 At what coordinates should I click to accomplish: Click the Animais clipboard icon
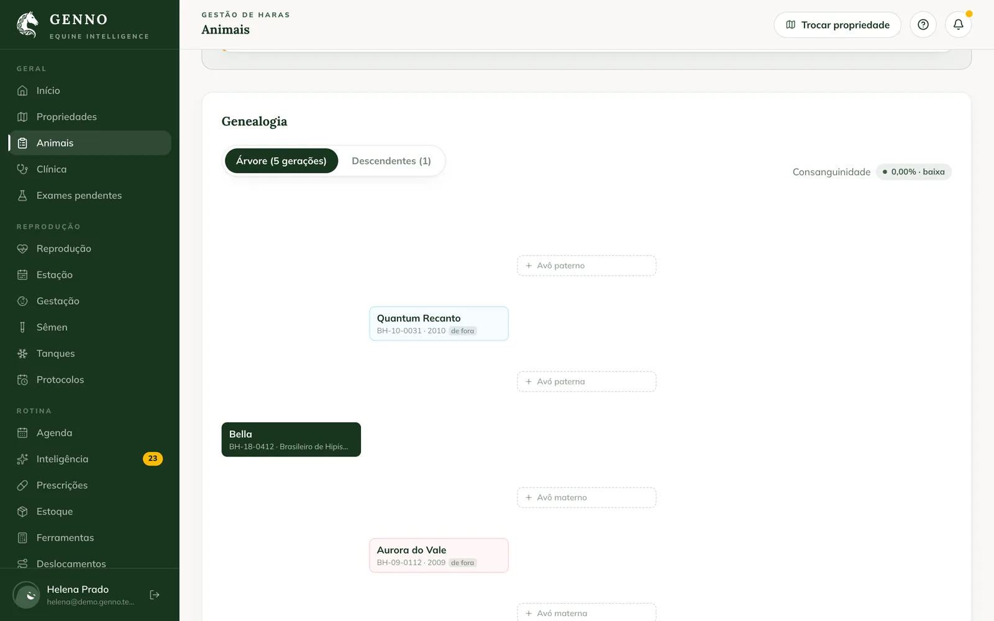(22, 143)
